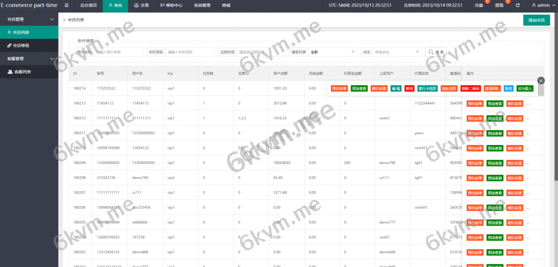Click 预派查看 in the popup panel
This screenshot has height=267, width=558.
tap(359, 88)
